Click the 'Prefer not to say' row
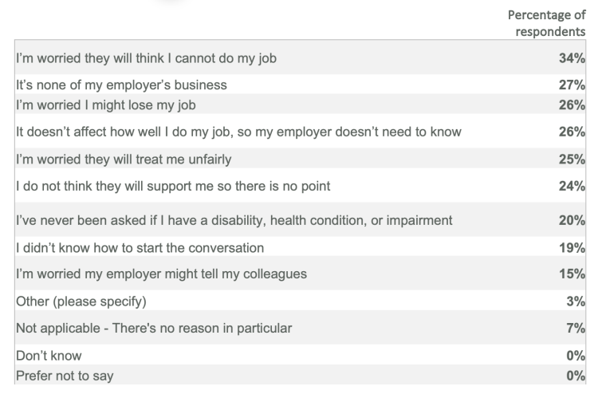Viewport: 598px width, 402px height. point(300,375)
